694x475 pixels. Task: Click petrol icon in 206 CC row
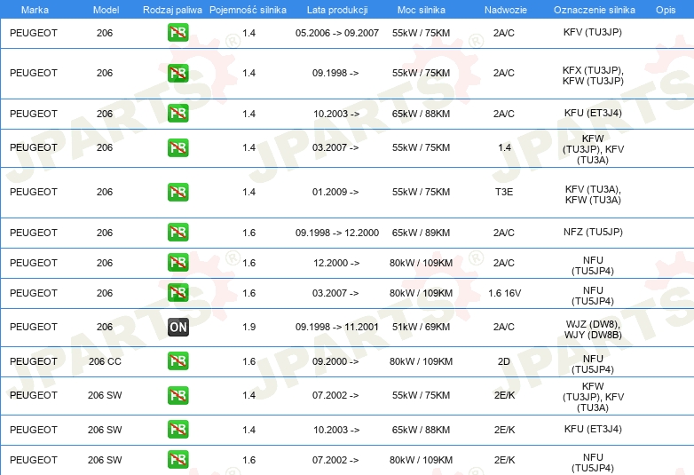(177, 360)
